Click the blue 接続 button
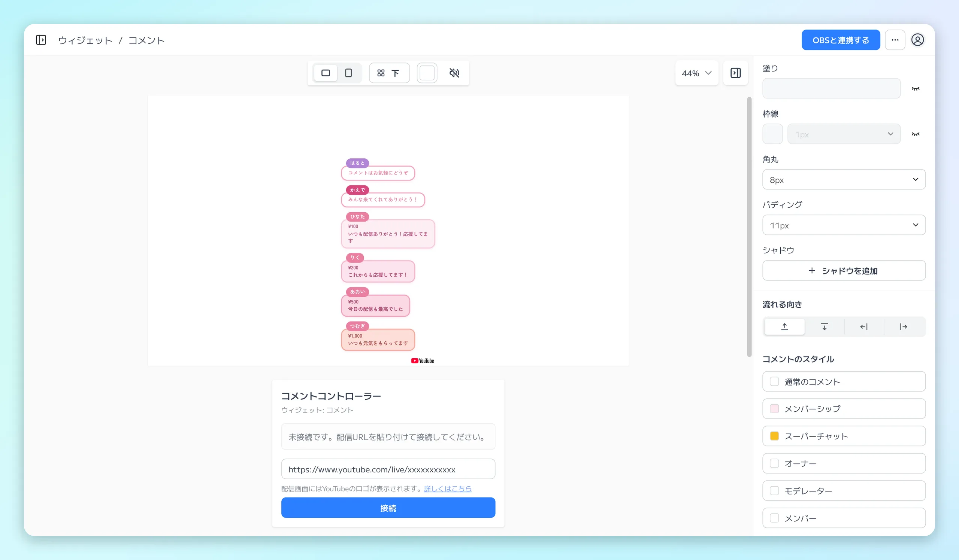Screen dimensions: 959x560 pyautogui.click(x=388, y=508)
